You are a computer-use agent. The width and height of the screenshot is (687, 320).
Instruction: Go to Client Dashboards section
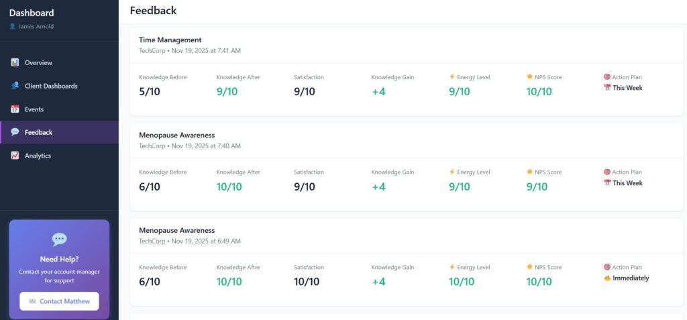pos(51,86)
